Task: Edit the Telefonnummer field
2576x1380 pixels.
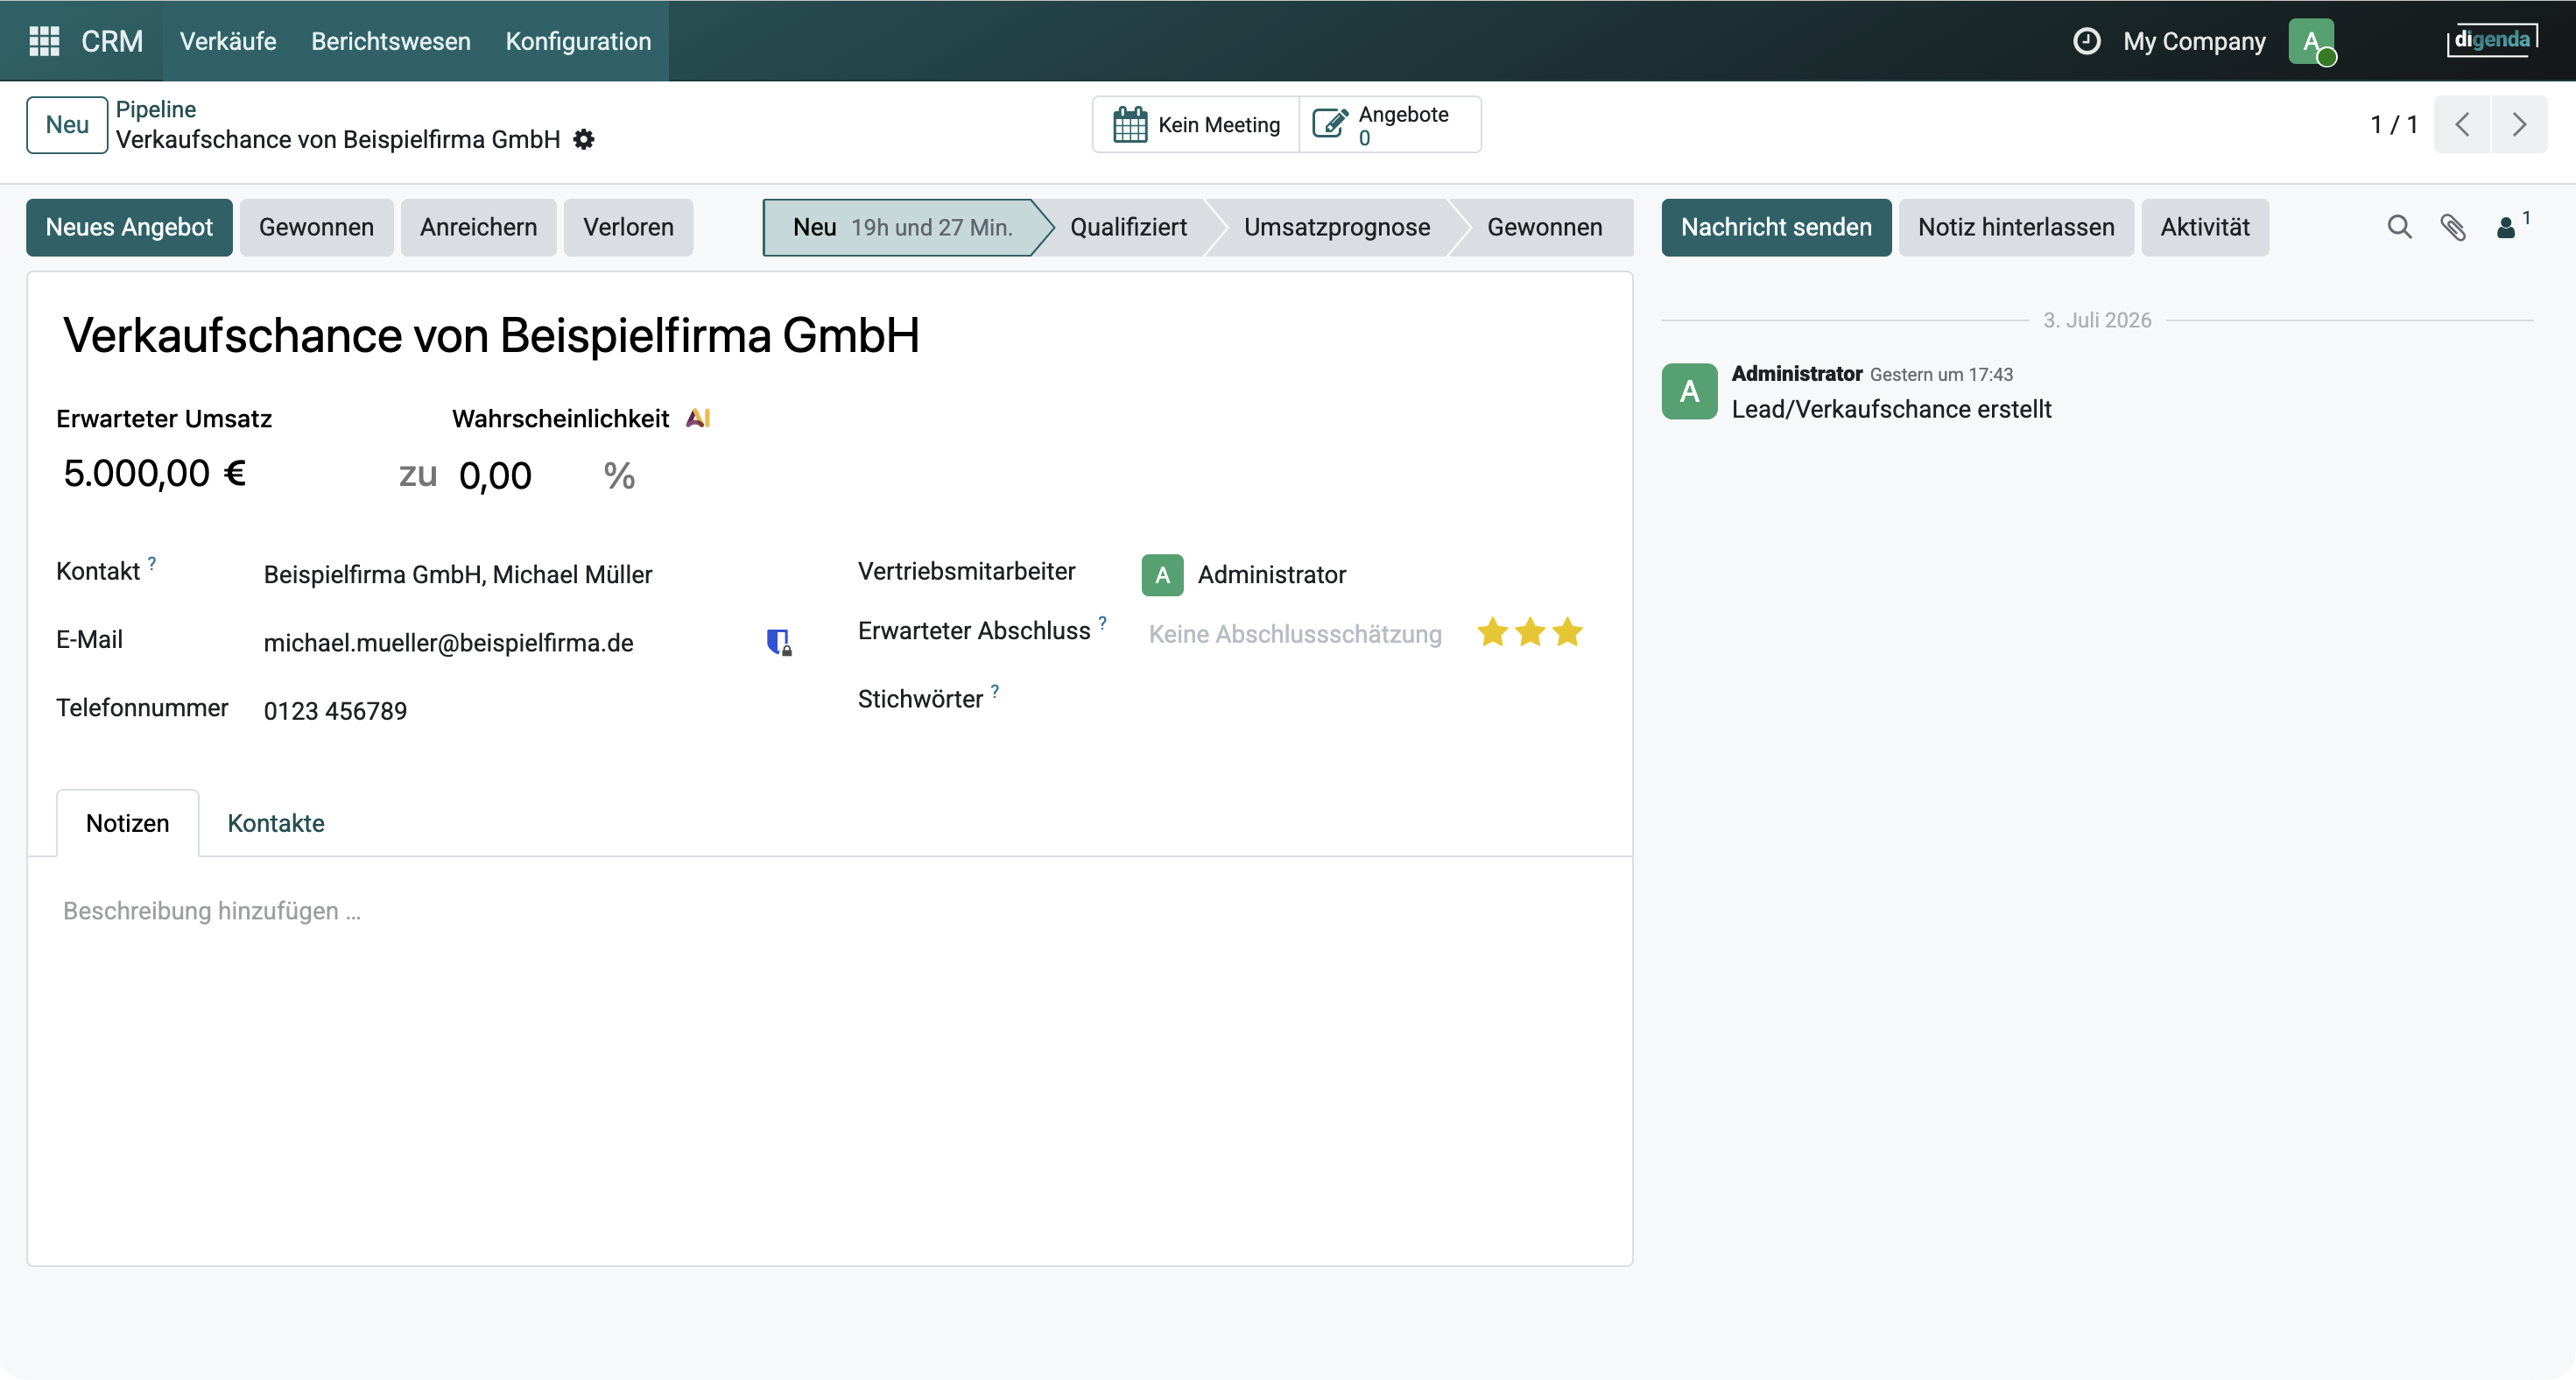Action: (528, 711)
